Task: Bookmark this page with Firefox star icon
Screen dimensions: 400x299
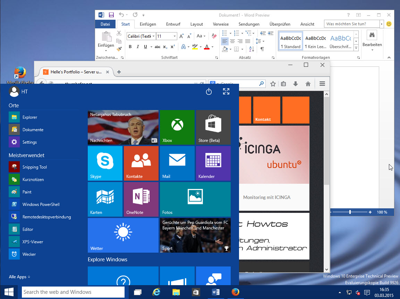Action: [x=273, y=84]
